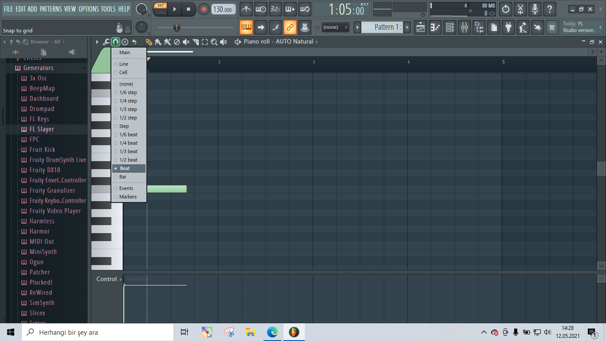Open the tempo tapper icon
The height and width of the screenshot is (341, 606).
tap(523, 27)
